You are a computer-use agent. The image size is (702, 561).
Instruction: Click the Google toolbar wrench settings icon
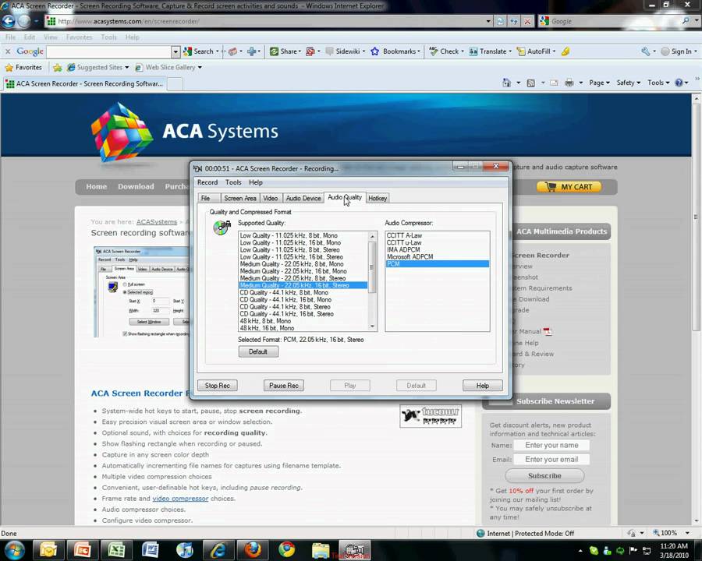(646, 51)
